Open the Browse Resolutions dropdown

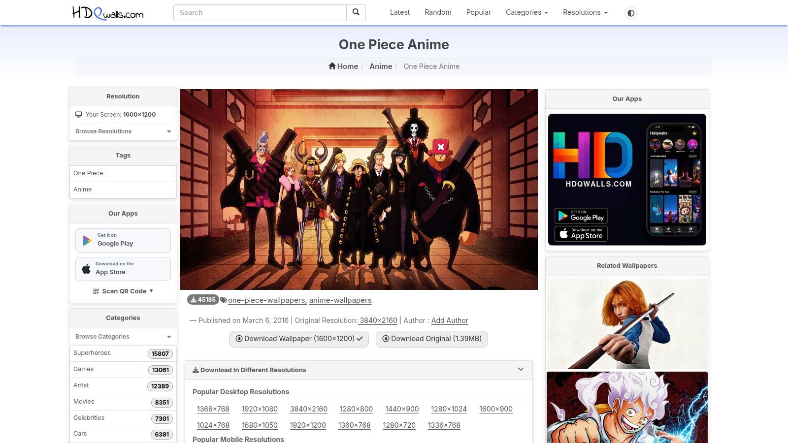pyautogui.click(x=123, y=131)
